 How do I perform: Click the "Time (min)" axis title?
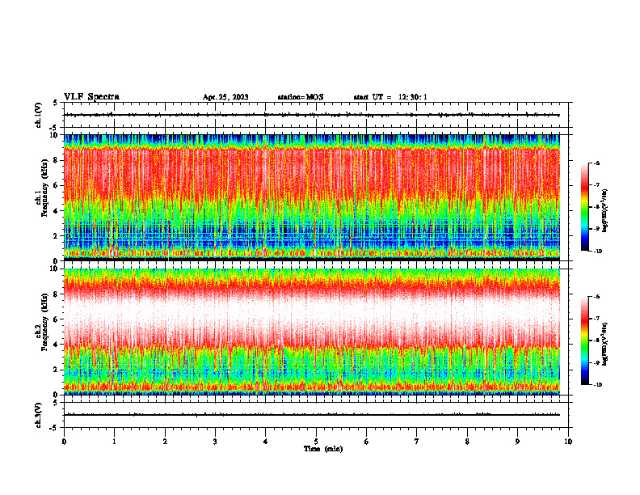coord(323,449)
